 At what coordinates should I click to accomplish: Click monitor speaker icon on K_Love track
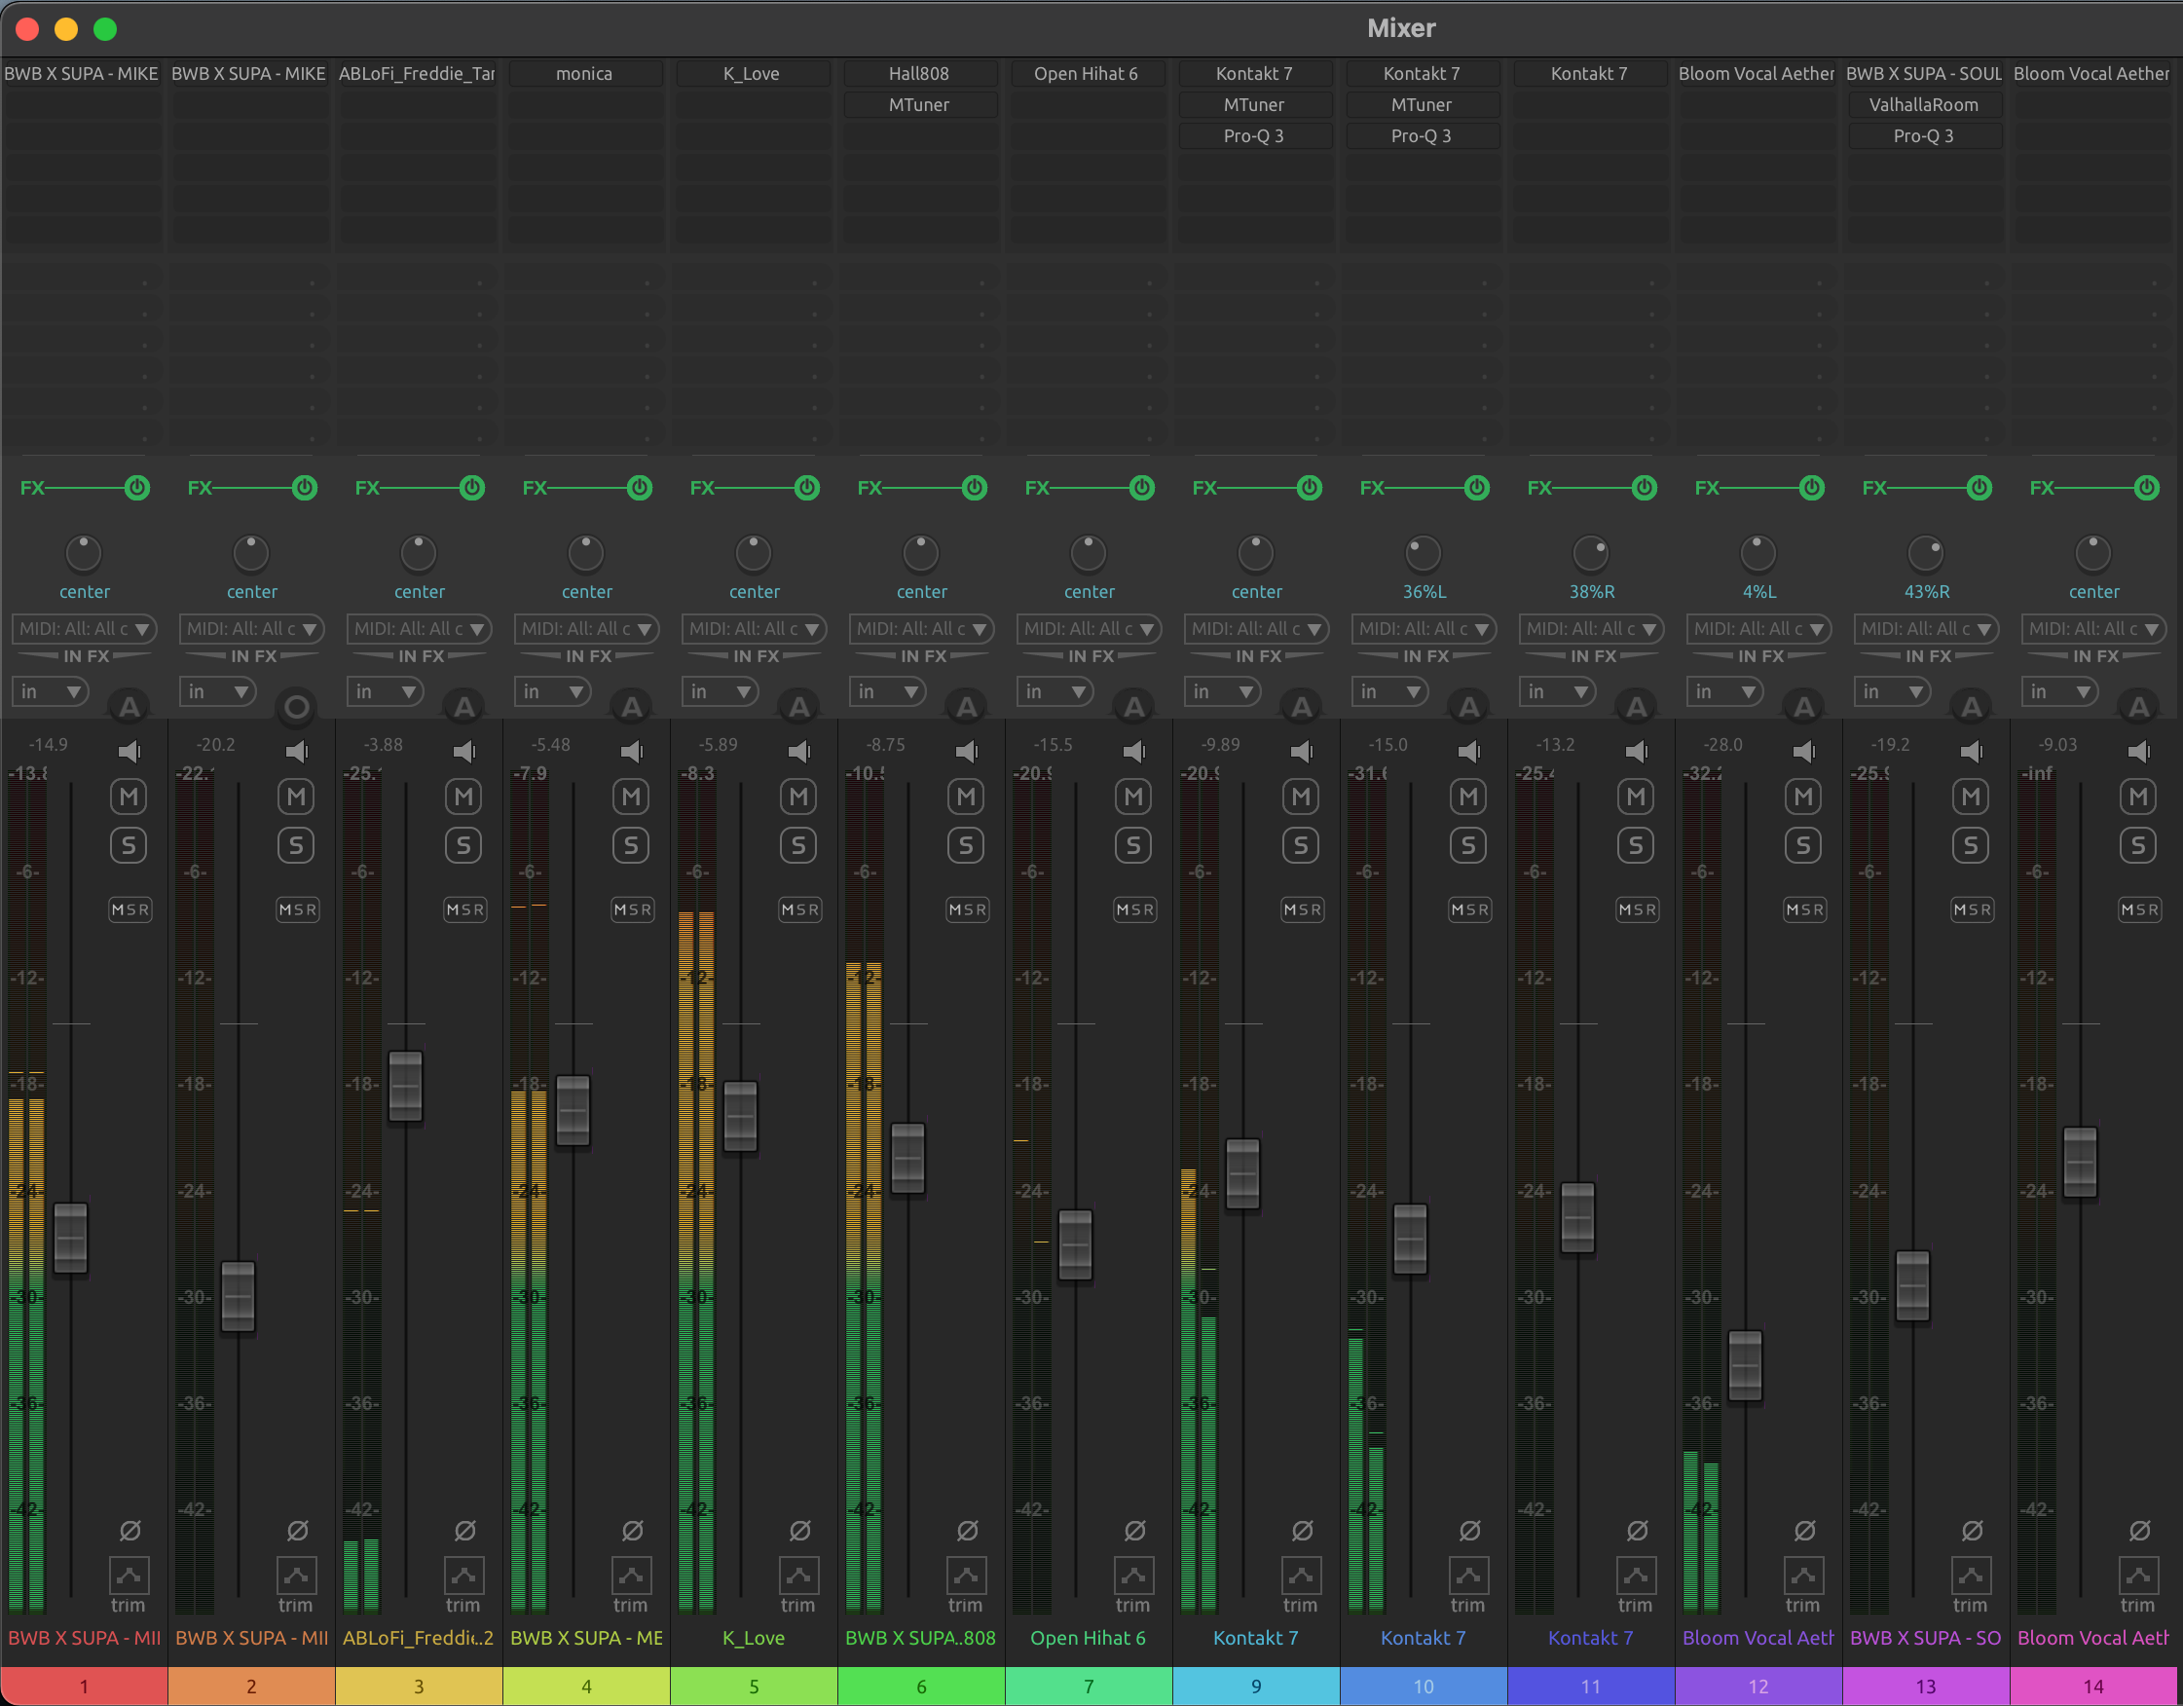click(x=798, y=751)
